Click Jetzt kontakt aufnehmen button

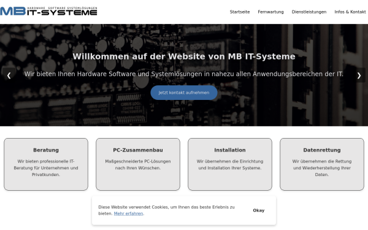tap(184, 93)
